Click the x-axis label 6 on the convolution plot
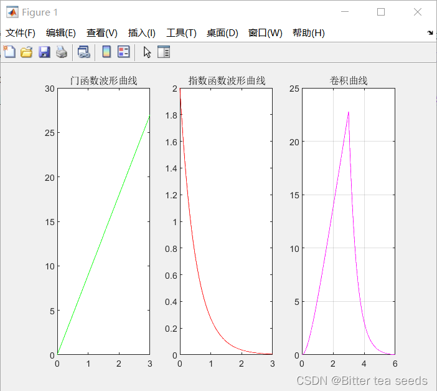 point(395,364)
